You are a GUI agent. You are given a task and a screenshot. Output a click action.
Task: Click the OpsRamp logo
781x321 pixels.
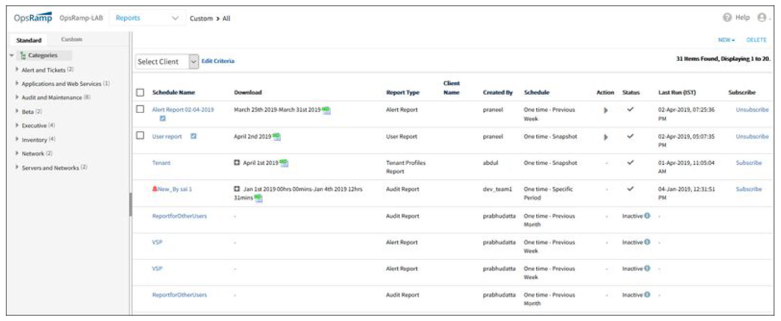point(33,18)
